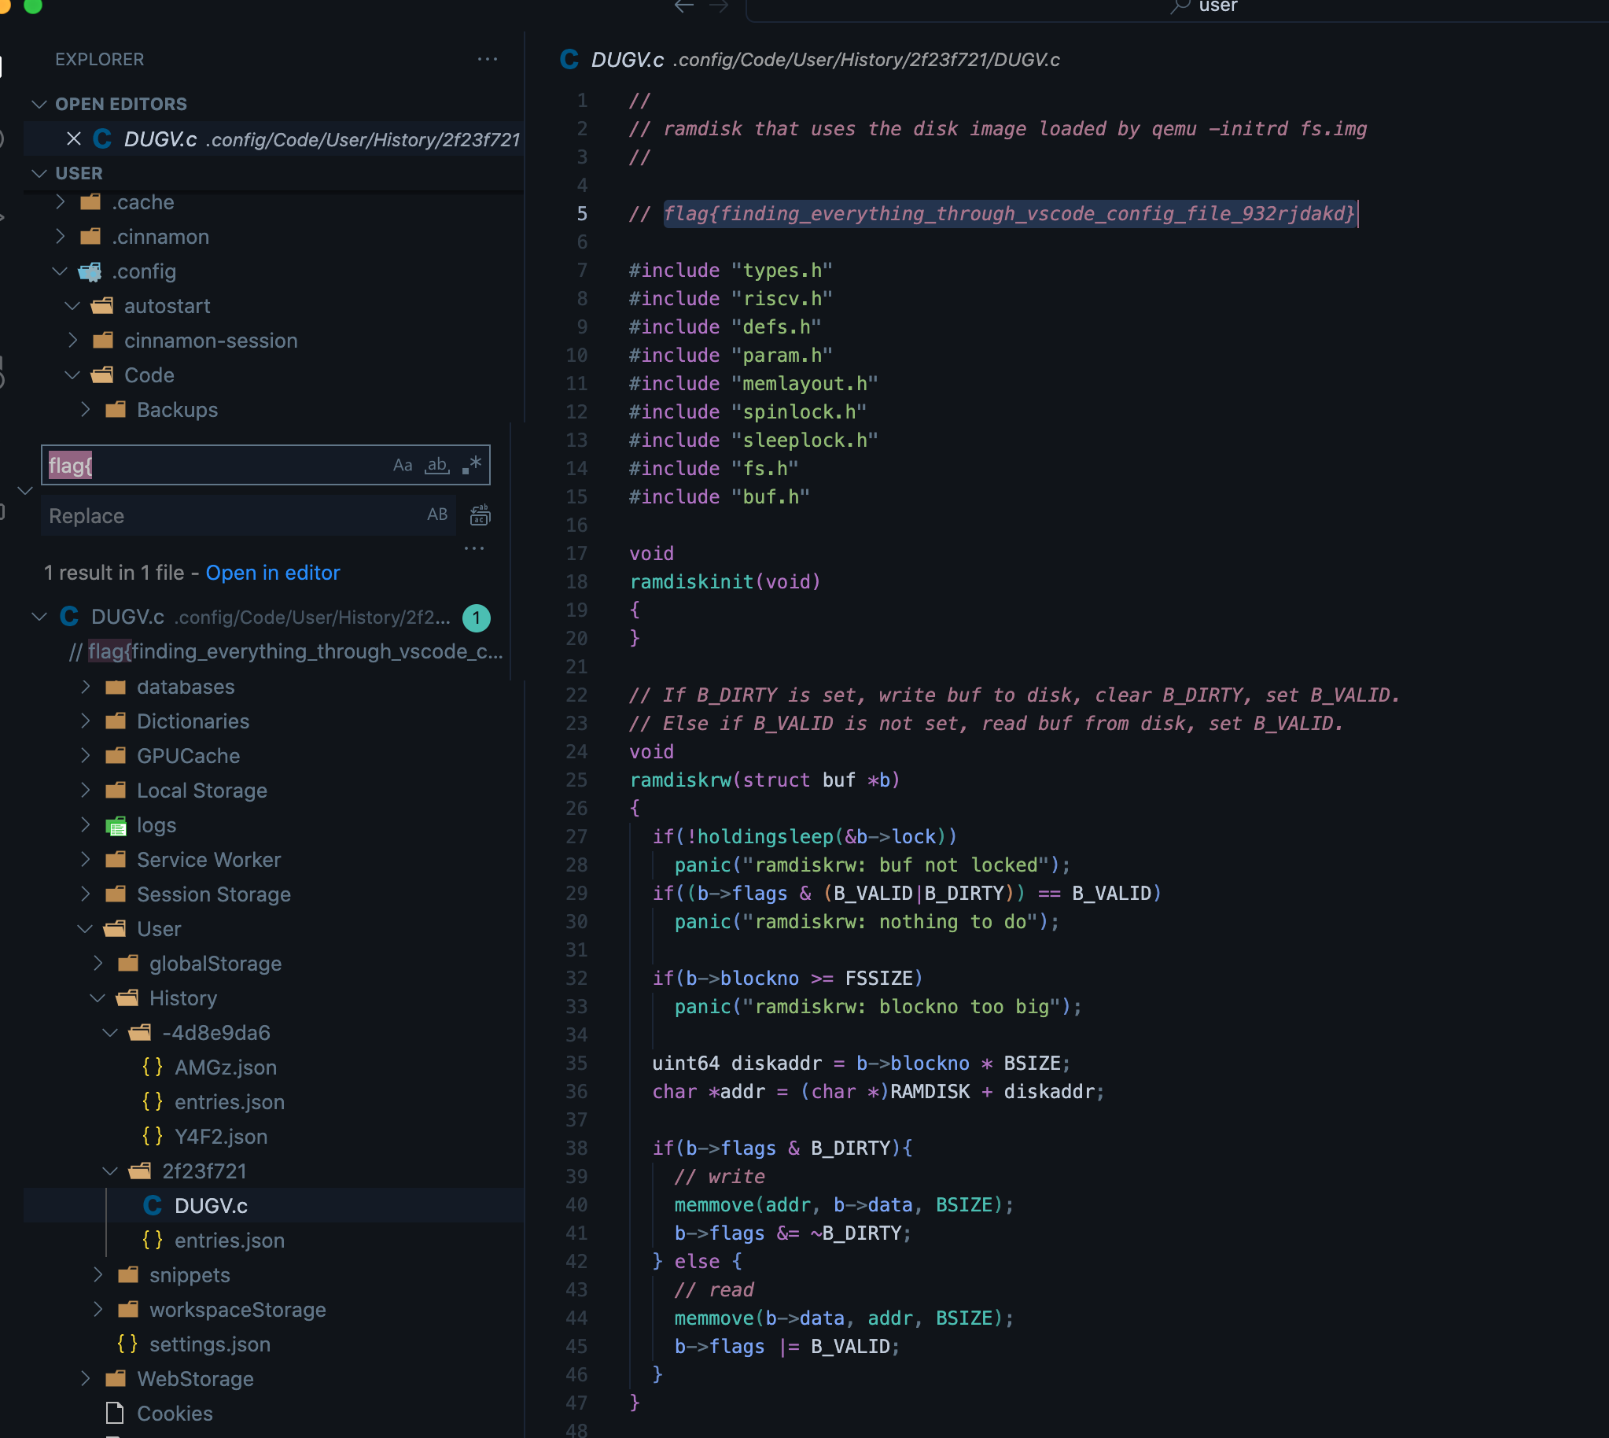Expand the databases folder
The image size is (1609, 1438).
[x=85, y=687]
